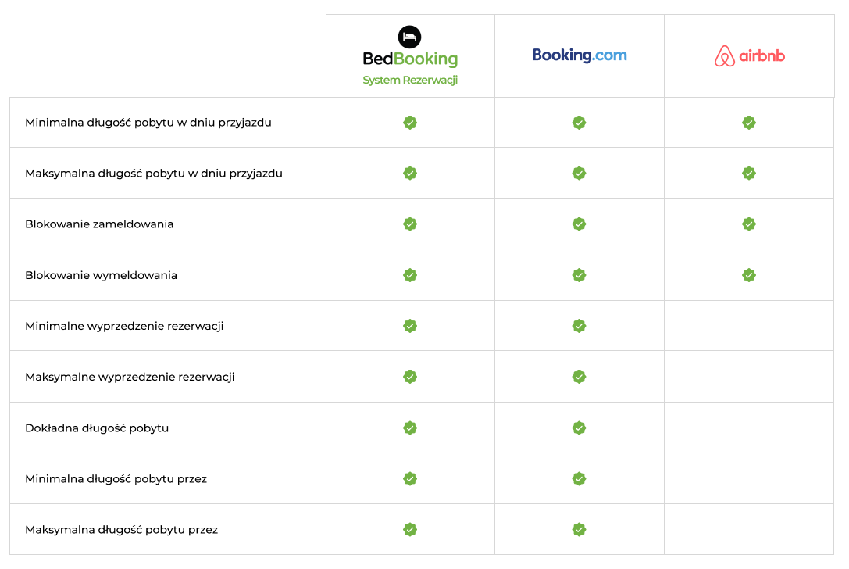Click Booking.com checkmark for Maksymalna długość pobytu w dniu przyjazdu
This screenshot has width=849, height=569.
[x=579, y=174]
